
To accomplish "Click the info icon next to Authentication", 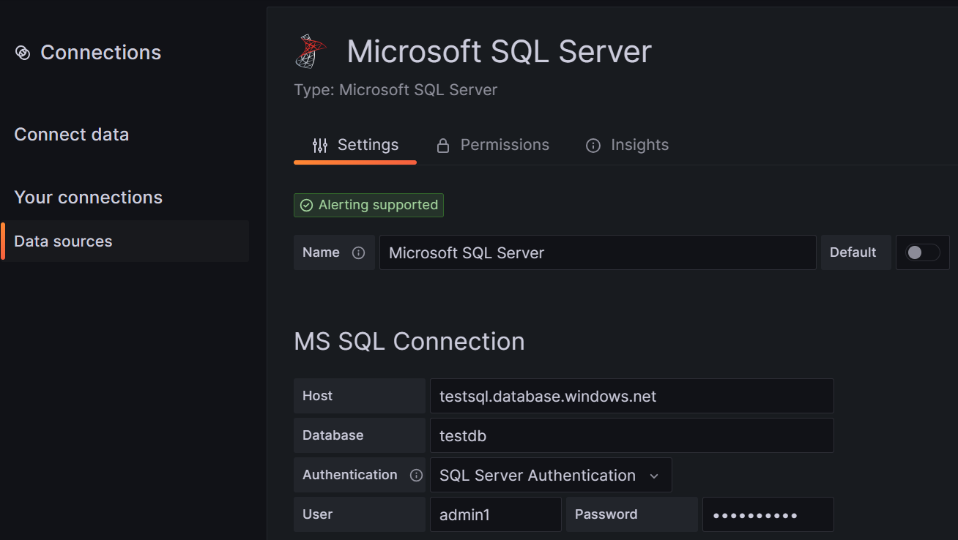I will [416, 475].
